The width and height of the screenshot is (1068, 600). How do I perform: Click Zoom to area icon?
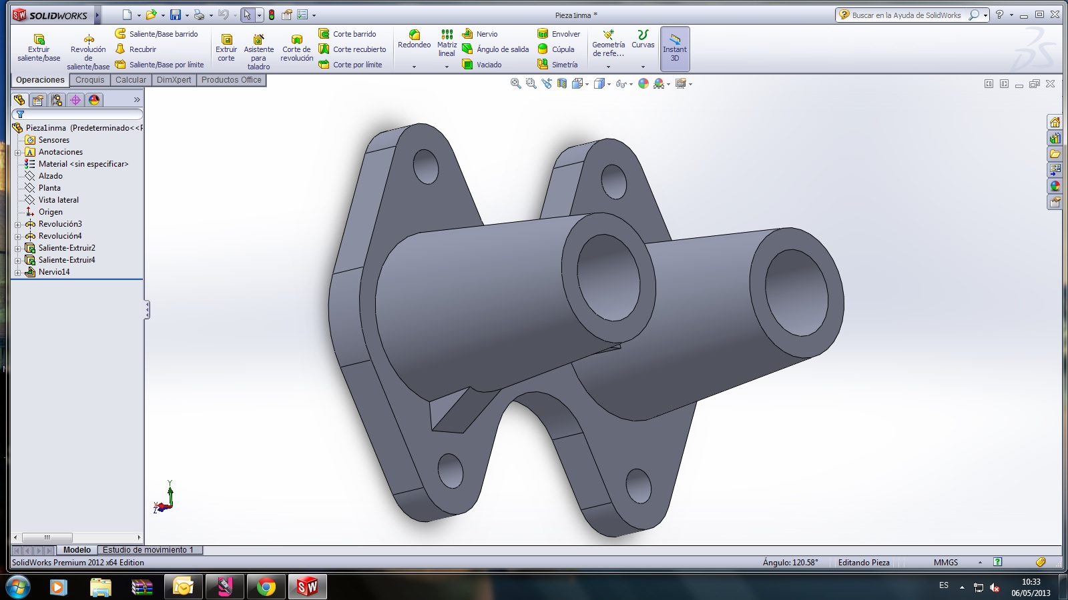[x=531, y=83]
